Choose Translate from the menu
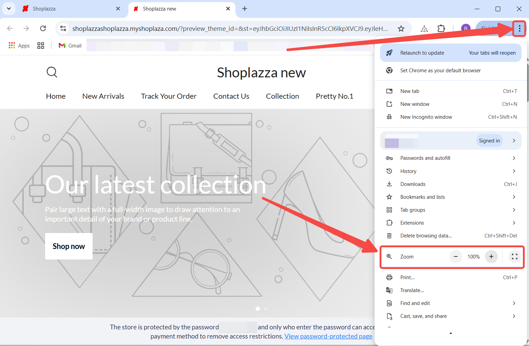 [451, 290]
